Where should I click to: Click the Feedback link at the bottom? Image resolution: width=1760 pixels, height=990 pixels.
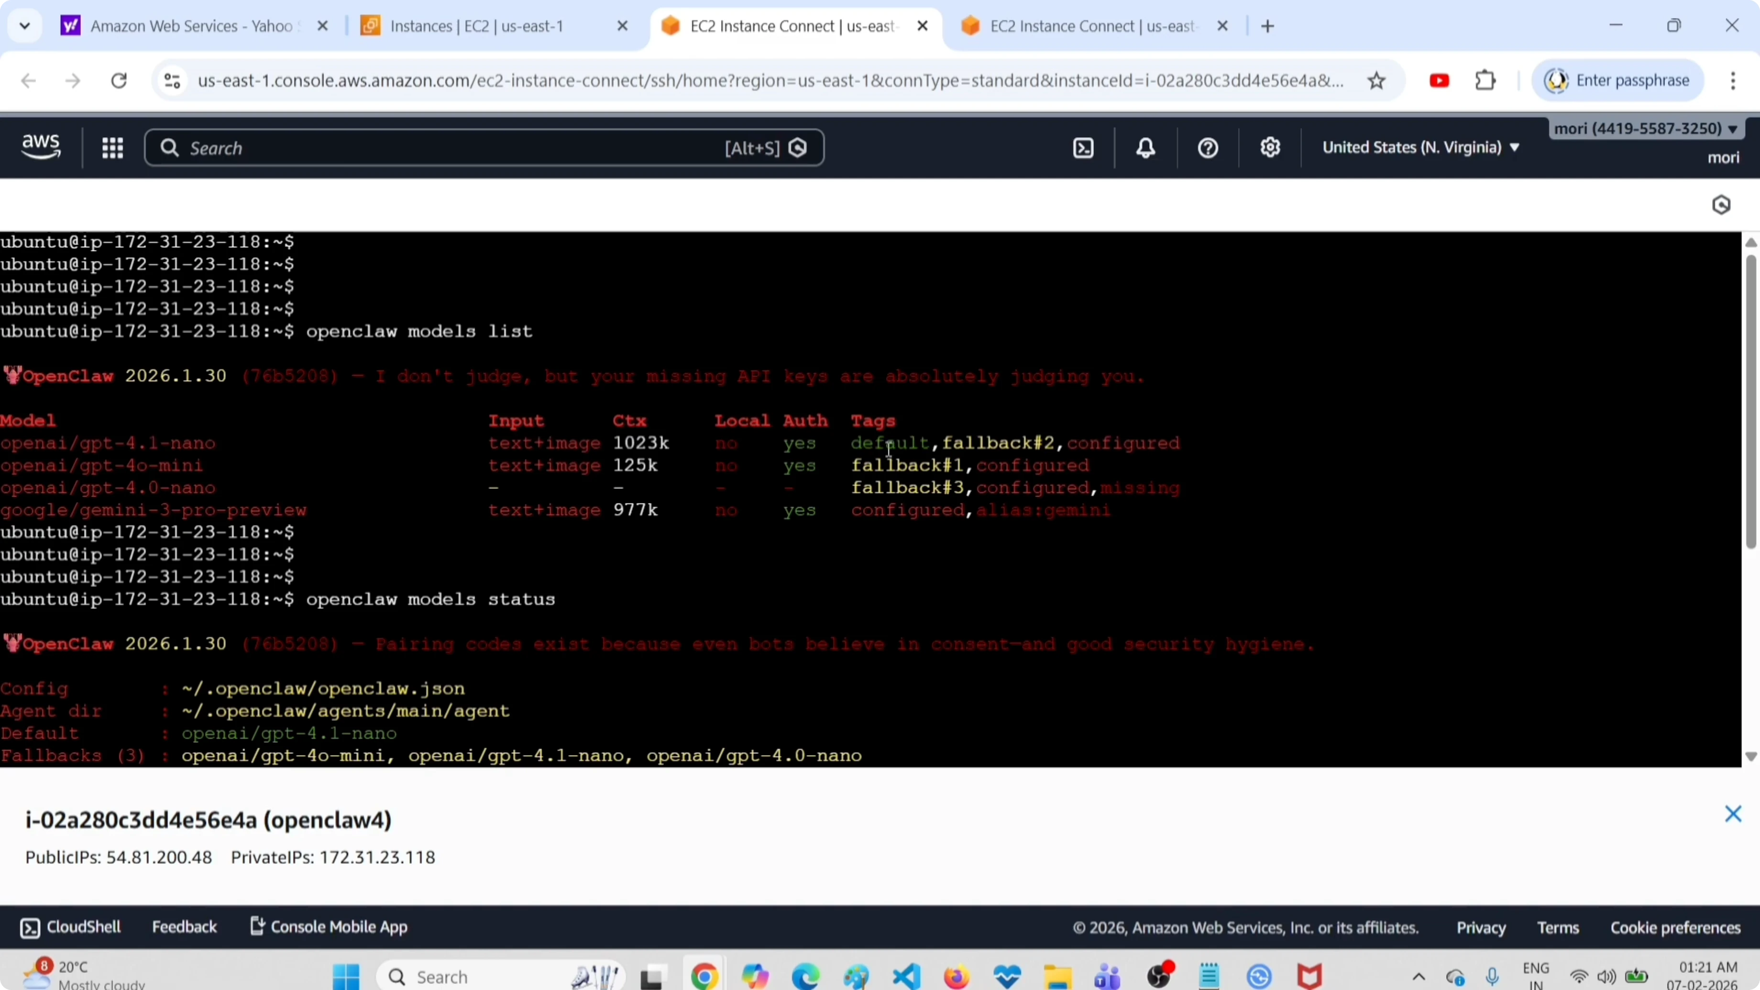coord(185,926)
